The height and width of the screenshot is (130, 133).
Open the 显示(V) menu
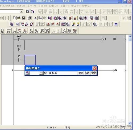[x=31, y=6]
